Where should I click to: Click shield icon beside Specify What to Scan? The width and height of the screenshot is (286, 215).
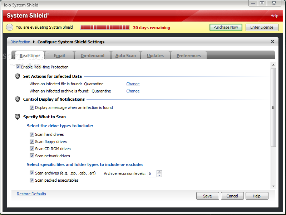(x=18, y=117)
